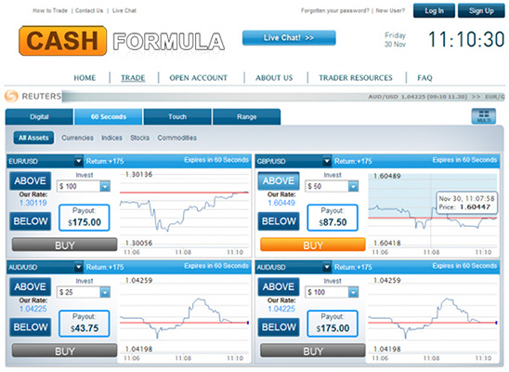Screen dimensions: 509x372
Task: Open the multi-view grid layout icon
Action: 483,116
